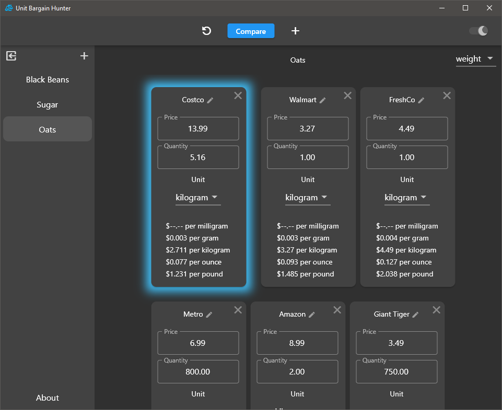502x410 pixels.
Task: Remove the Metro card
Action: (238, 310)
